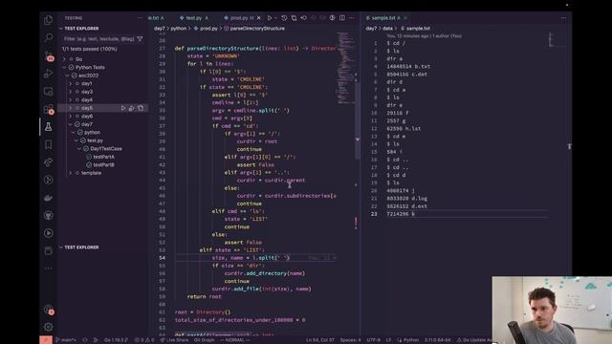The height and width of the screenshot is (344, 612).
Task: Open the Docker whale icon view
Action: click(x=49, y=198)
